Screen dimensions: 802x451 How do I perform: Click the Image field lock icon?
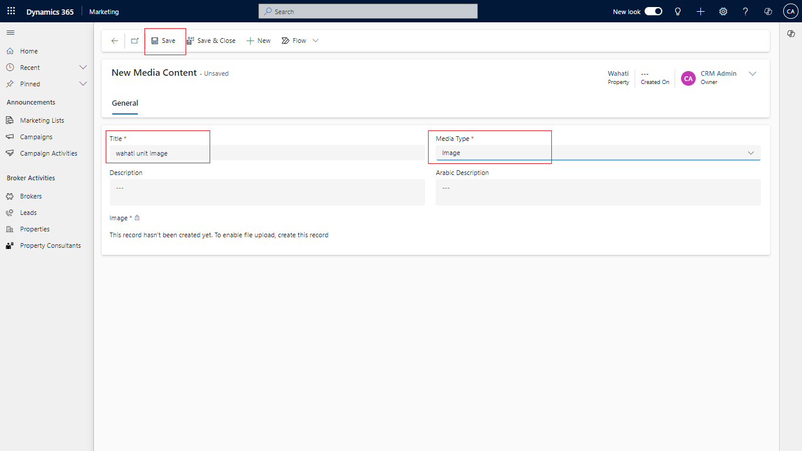click(x=137, y=218)
